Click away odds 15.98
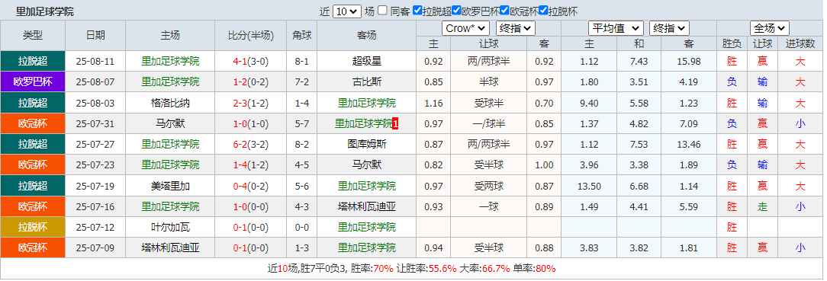The height and width of the screenshot is (281, 827). coord(689,61)
